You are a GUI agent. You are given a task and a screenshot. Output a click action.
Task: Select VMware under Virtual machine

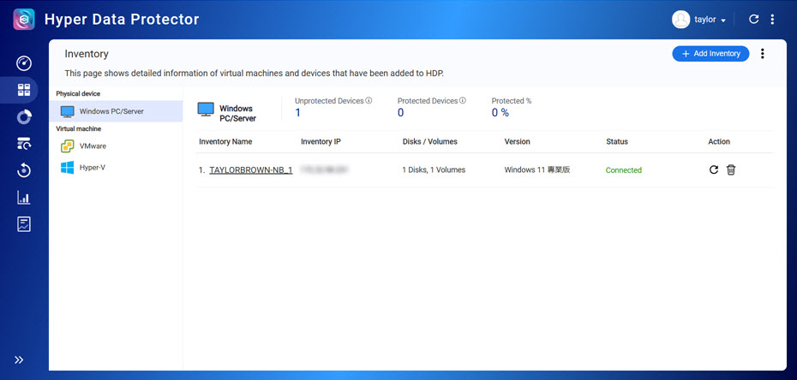93,146
